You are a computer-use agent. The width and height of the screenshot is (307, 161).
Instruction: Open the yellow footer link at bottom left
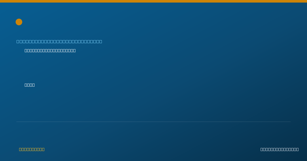click(x=32, y=149)
